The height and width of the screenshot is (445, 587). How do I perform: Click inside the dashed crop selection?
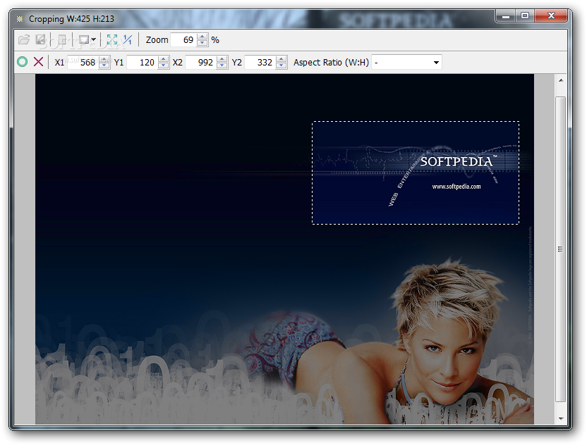click(x=416, y=173)
